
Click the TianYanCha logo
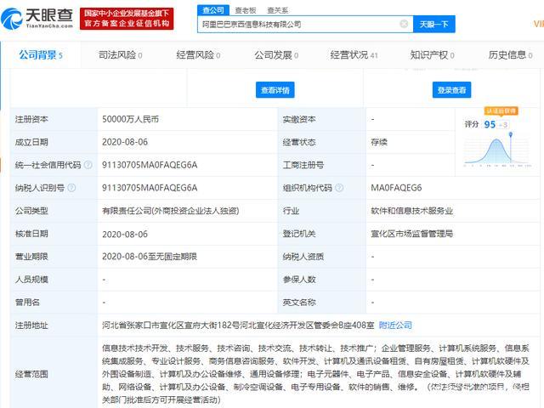tap(37, 18)
